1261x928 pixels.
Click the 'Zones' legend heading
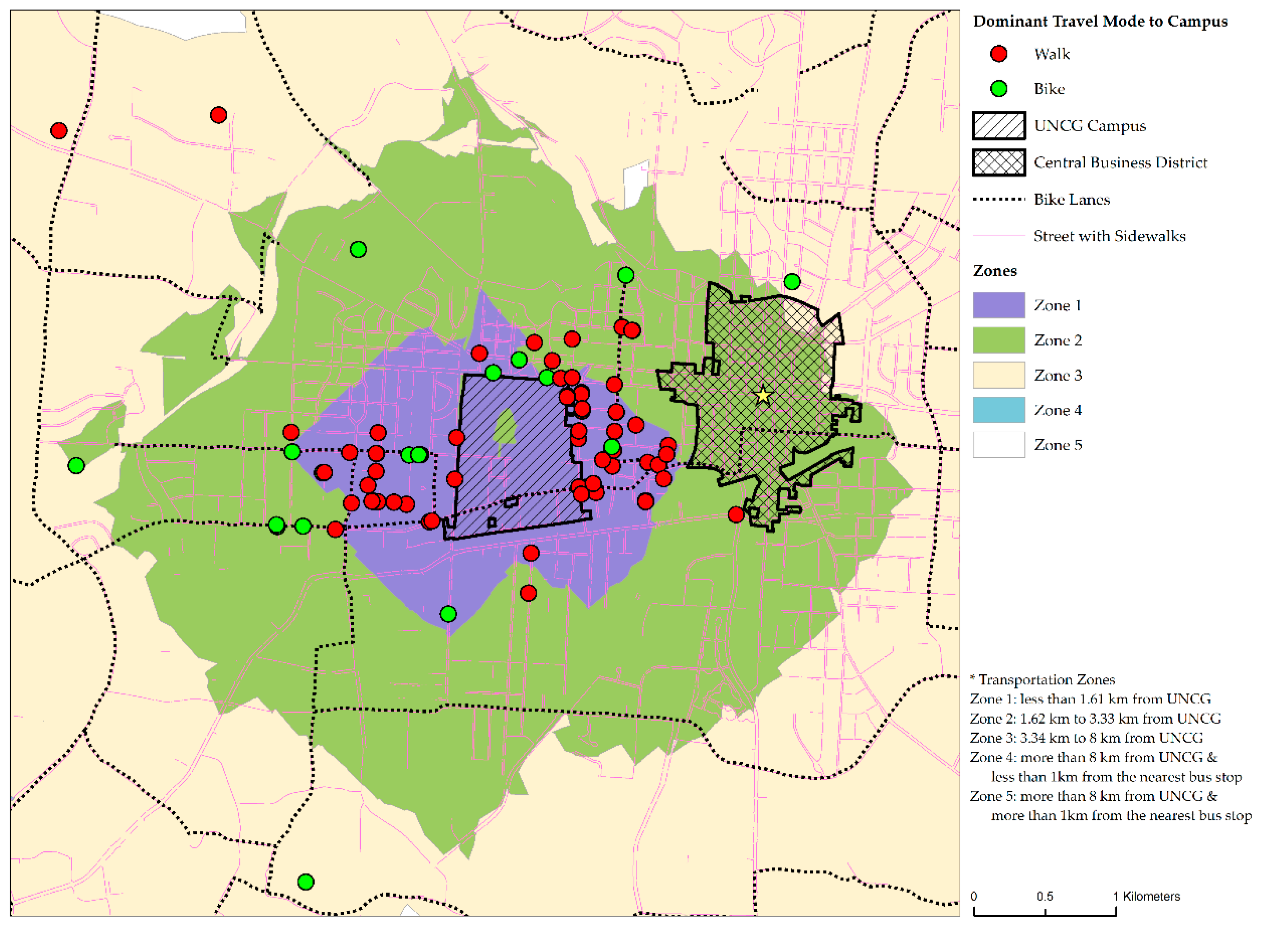995,271
